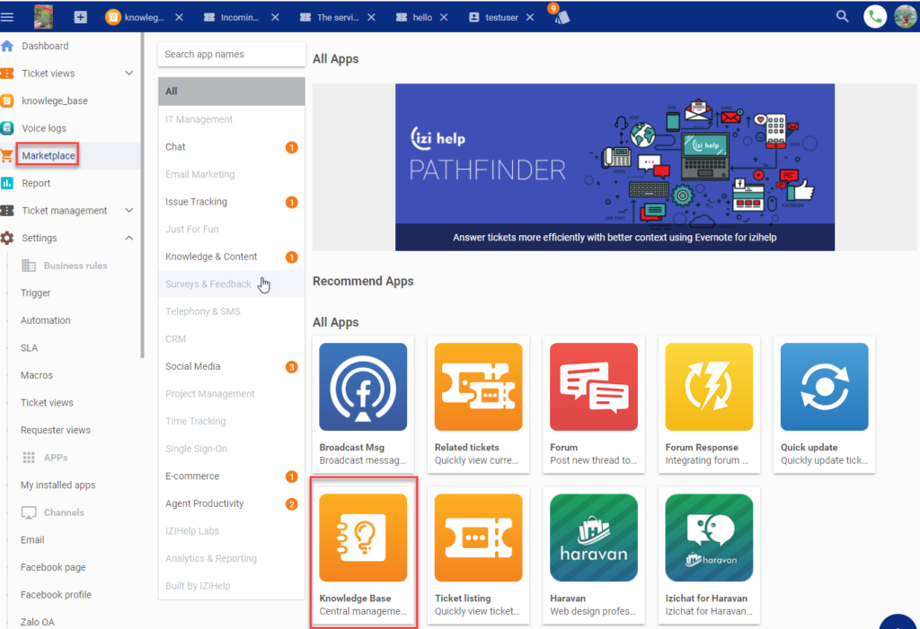This screenshot has height=629, width=920.
Task: Close the testuser tab
Action: [530, 17]
